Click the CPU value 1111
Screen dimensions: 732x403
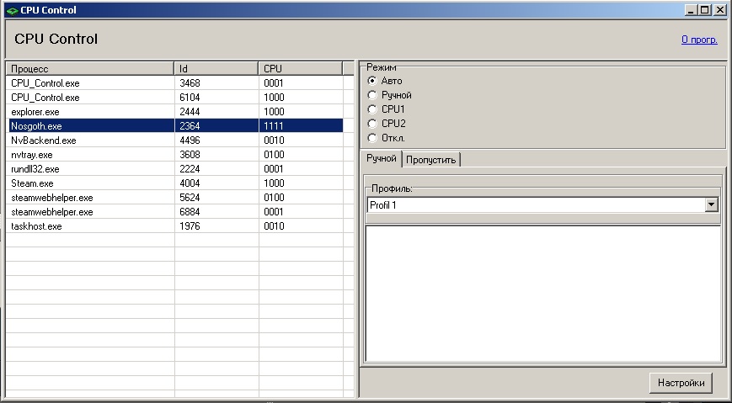coord(274,126)
